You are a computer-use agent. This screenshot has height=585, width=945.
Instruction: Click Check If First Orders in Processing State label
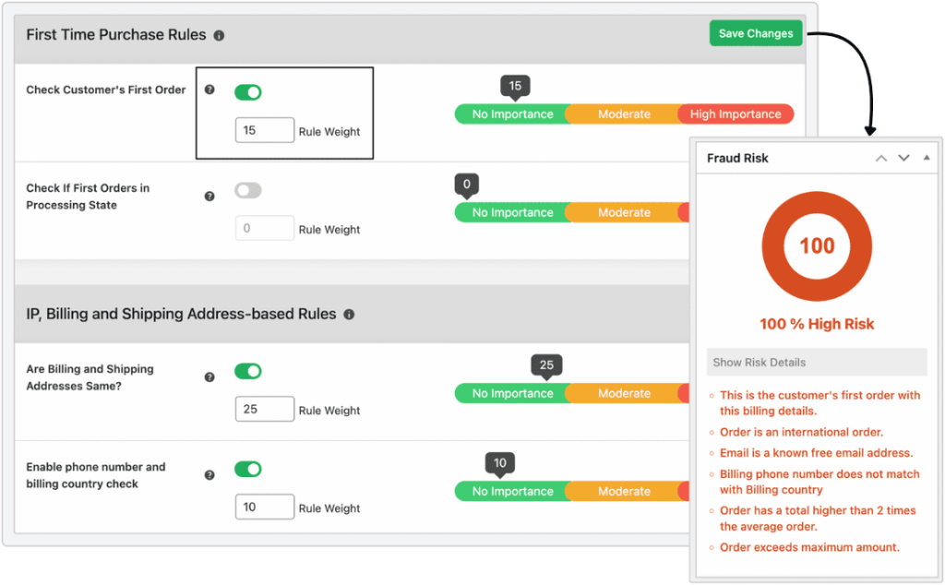click(x=88, y=197)
